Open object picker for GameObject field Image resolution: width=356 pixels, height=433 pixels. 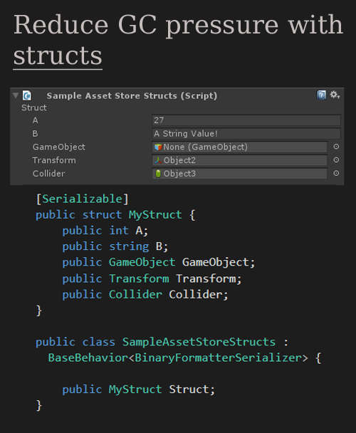(336, 147)
